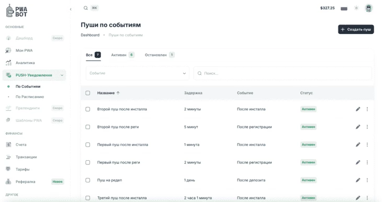Collapse the sidebar with the arrow

tap(71, 9)
